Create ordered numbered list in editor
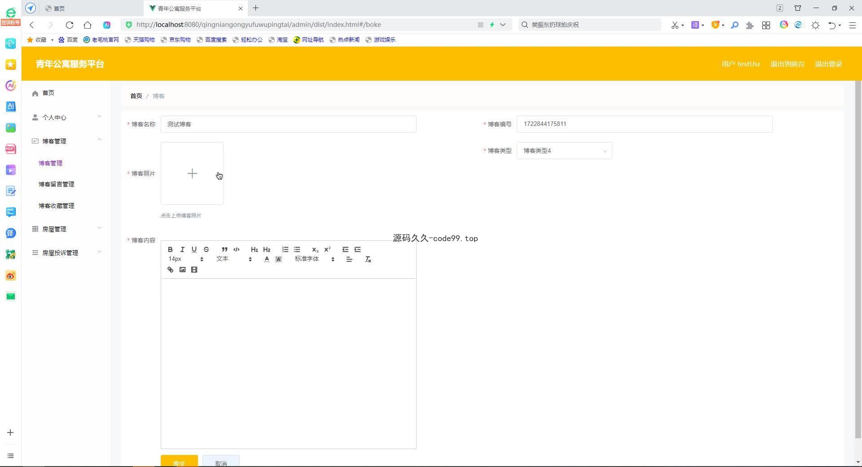 tap(285, 250)
